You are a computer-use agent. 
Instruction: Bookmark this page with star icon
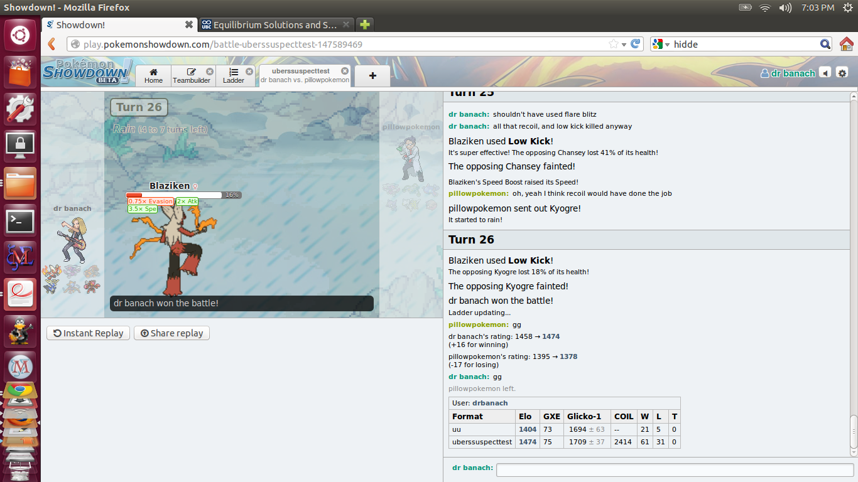click(614, 44)
